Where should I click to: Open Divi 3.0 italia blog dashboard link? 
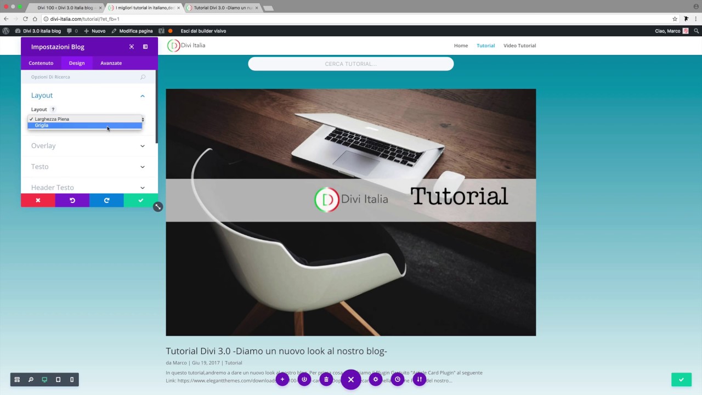[38, 31]
